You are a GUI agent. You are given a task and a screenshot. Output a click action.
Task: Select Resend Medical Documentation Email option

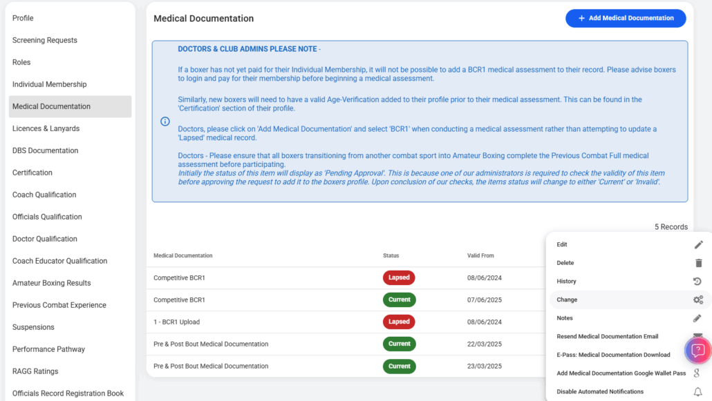[607, 336]
